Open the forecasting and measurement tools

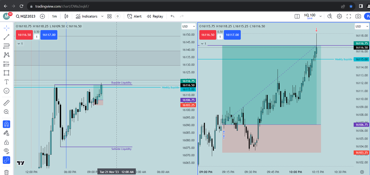click(x=6, y=64)
